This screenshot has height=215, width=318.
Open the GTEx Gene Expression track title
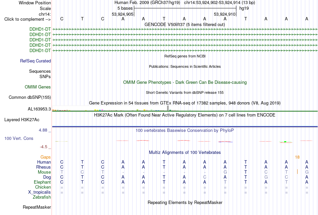[x=185, y=103]
